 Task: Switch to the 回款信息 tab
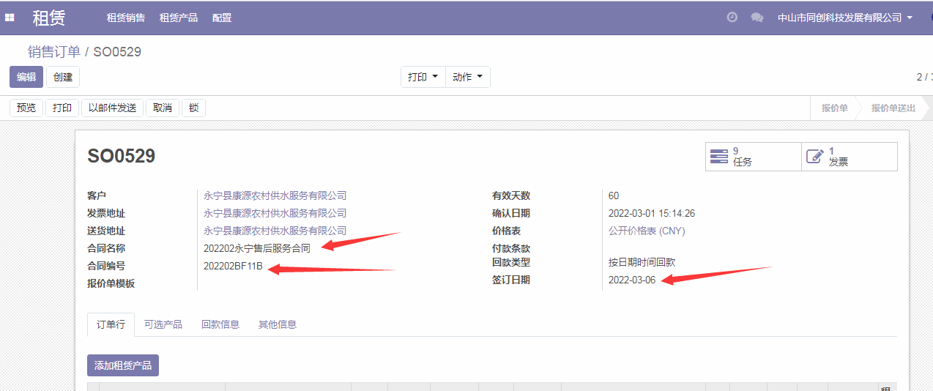[220, 324]
